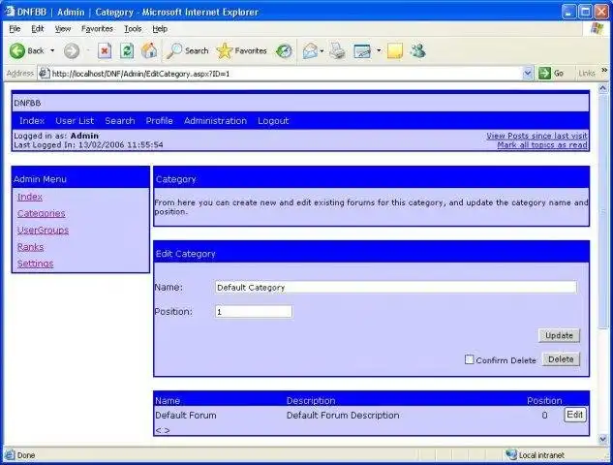Viewport: 613px width, 465px height.
Task: Open Settings in the Admin Menu
Action: tap(35, 263)
